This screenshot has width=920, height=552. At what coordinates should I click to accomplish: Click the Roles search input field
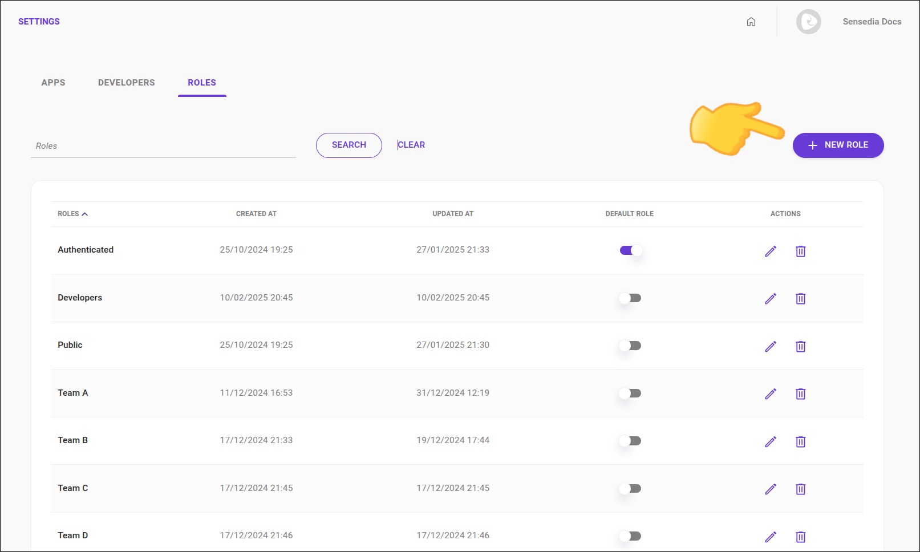point(163,145)
